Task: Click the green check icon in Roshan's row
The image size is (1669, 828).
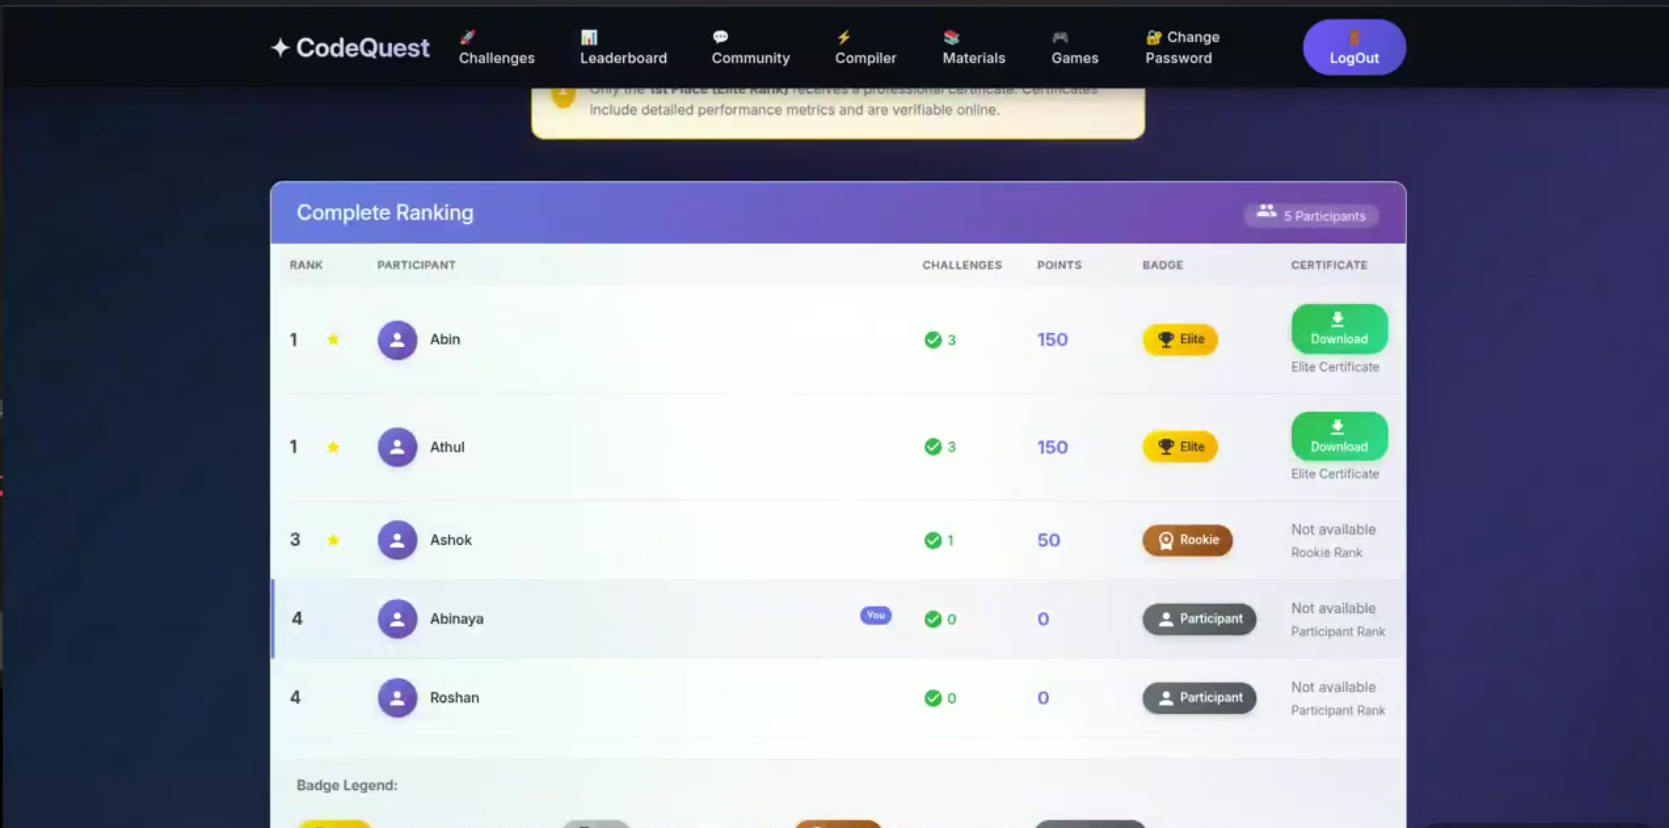Action: tap(933, 698)
